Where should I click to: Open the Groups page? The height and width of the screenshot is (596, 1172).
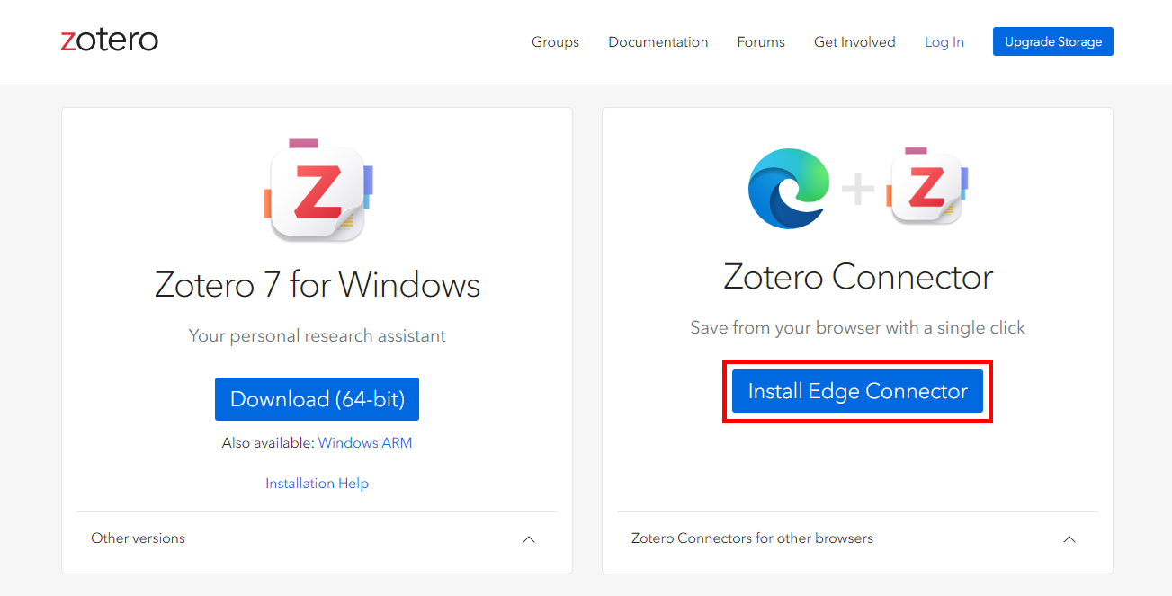[555, 42]
